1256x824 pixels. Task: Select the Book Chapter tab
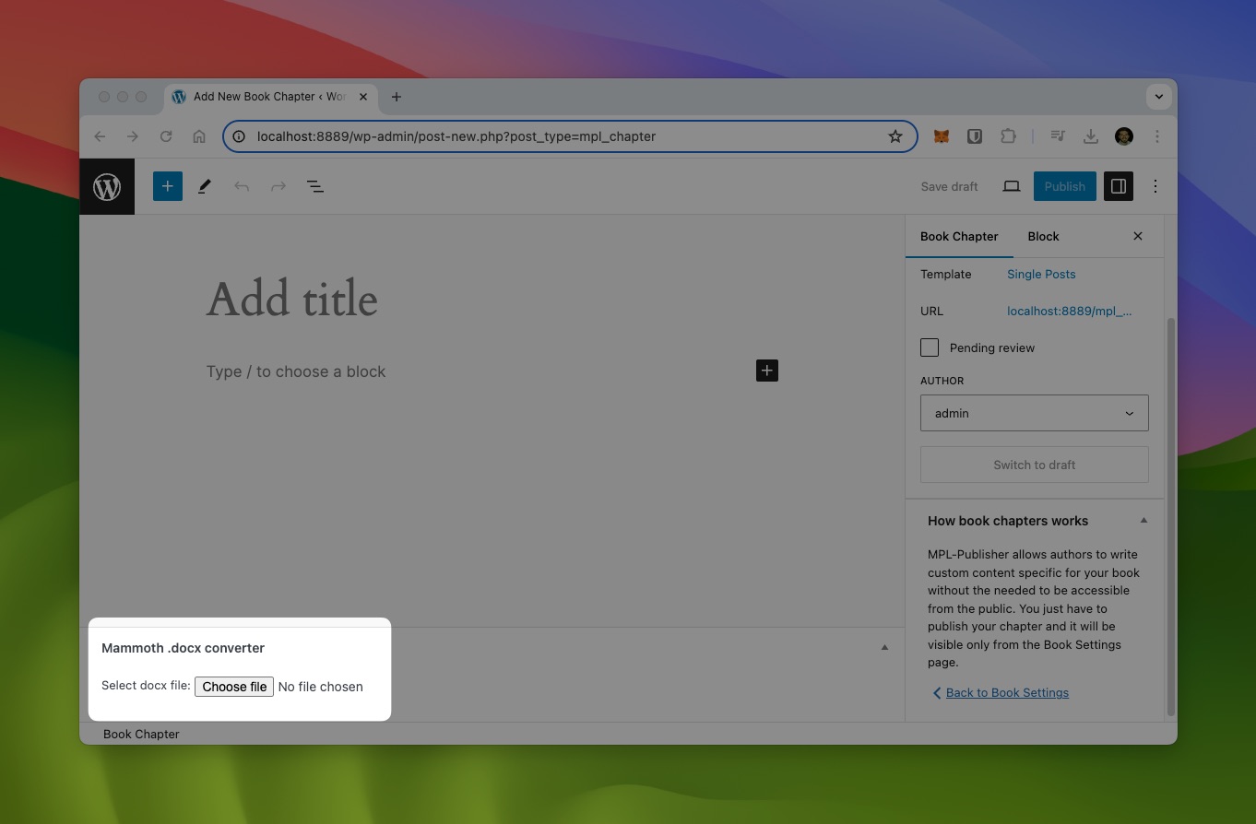pos(959,236)
